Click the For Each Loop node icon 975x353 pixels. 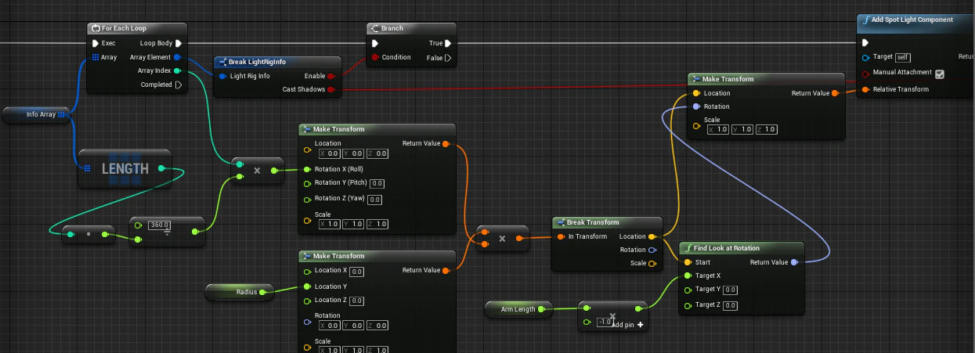pos(96,29)
